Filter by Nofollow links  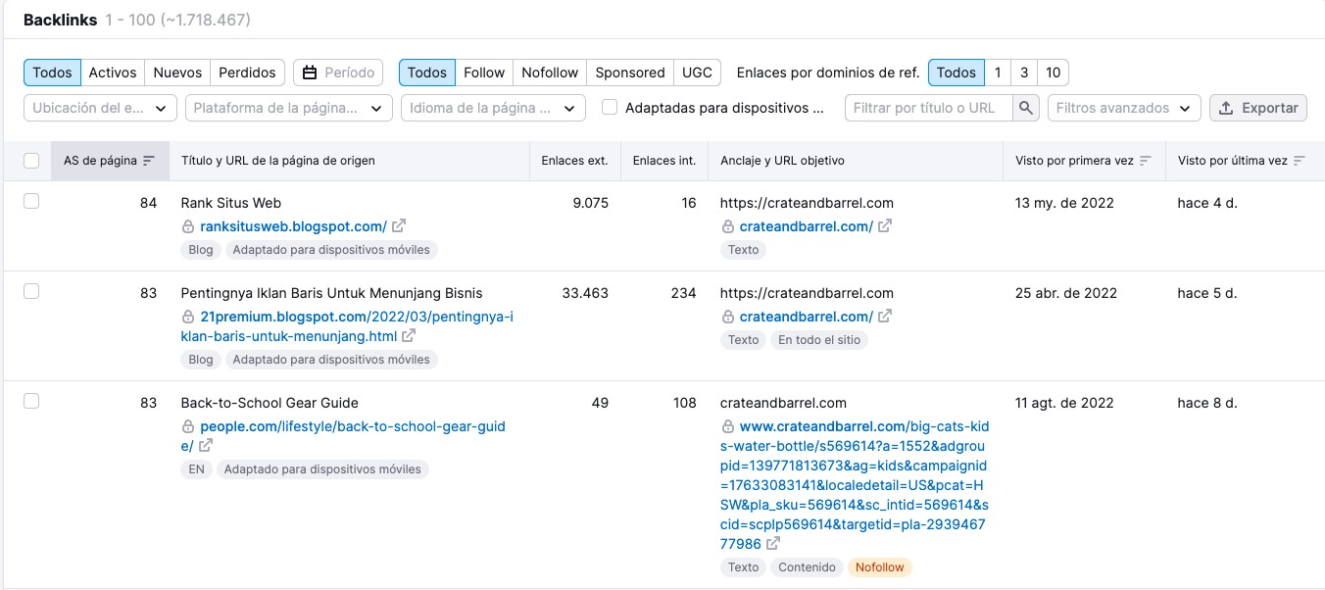pos(550,73)
